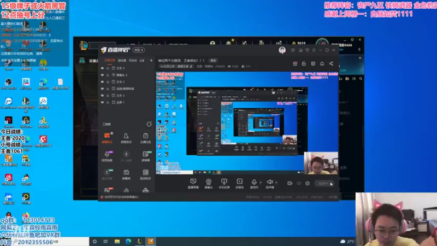Screen dimensions: 437x246
Task: Open Task View on the taskbar
Action: click(105, 241)
